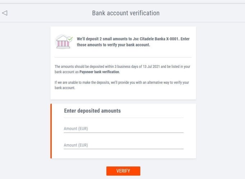The height and width of the screenshot is (179, 245).
Task: Click the 13 Jul 2021 date text
Action: click(x=151, y=66)
